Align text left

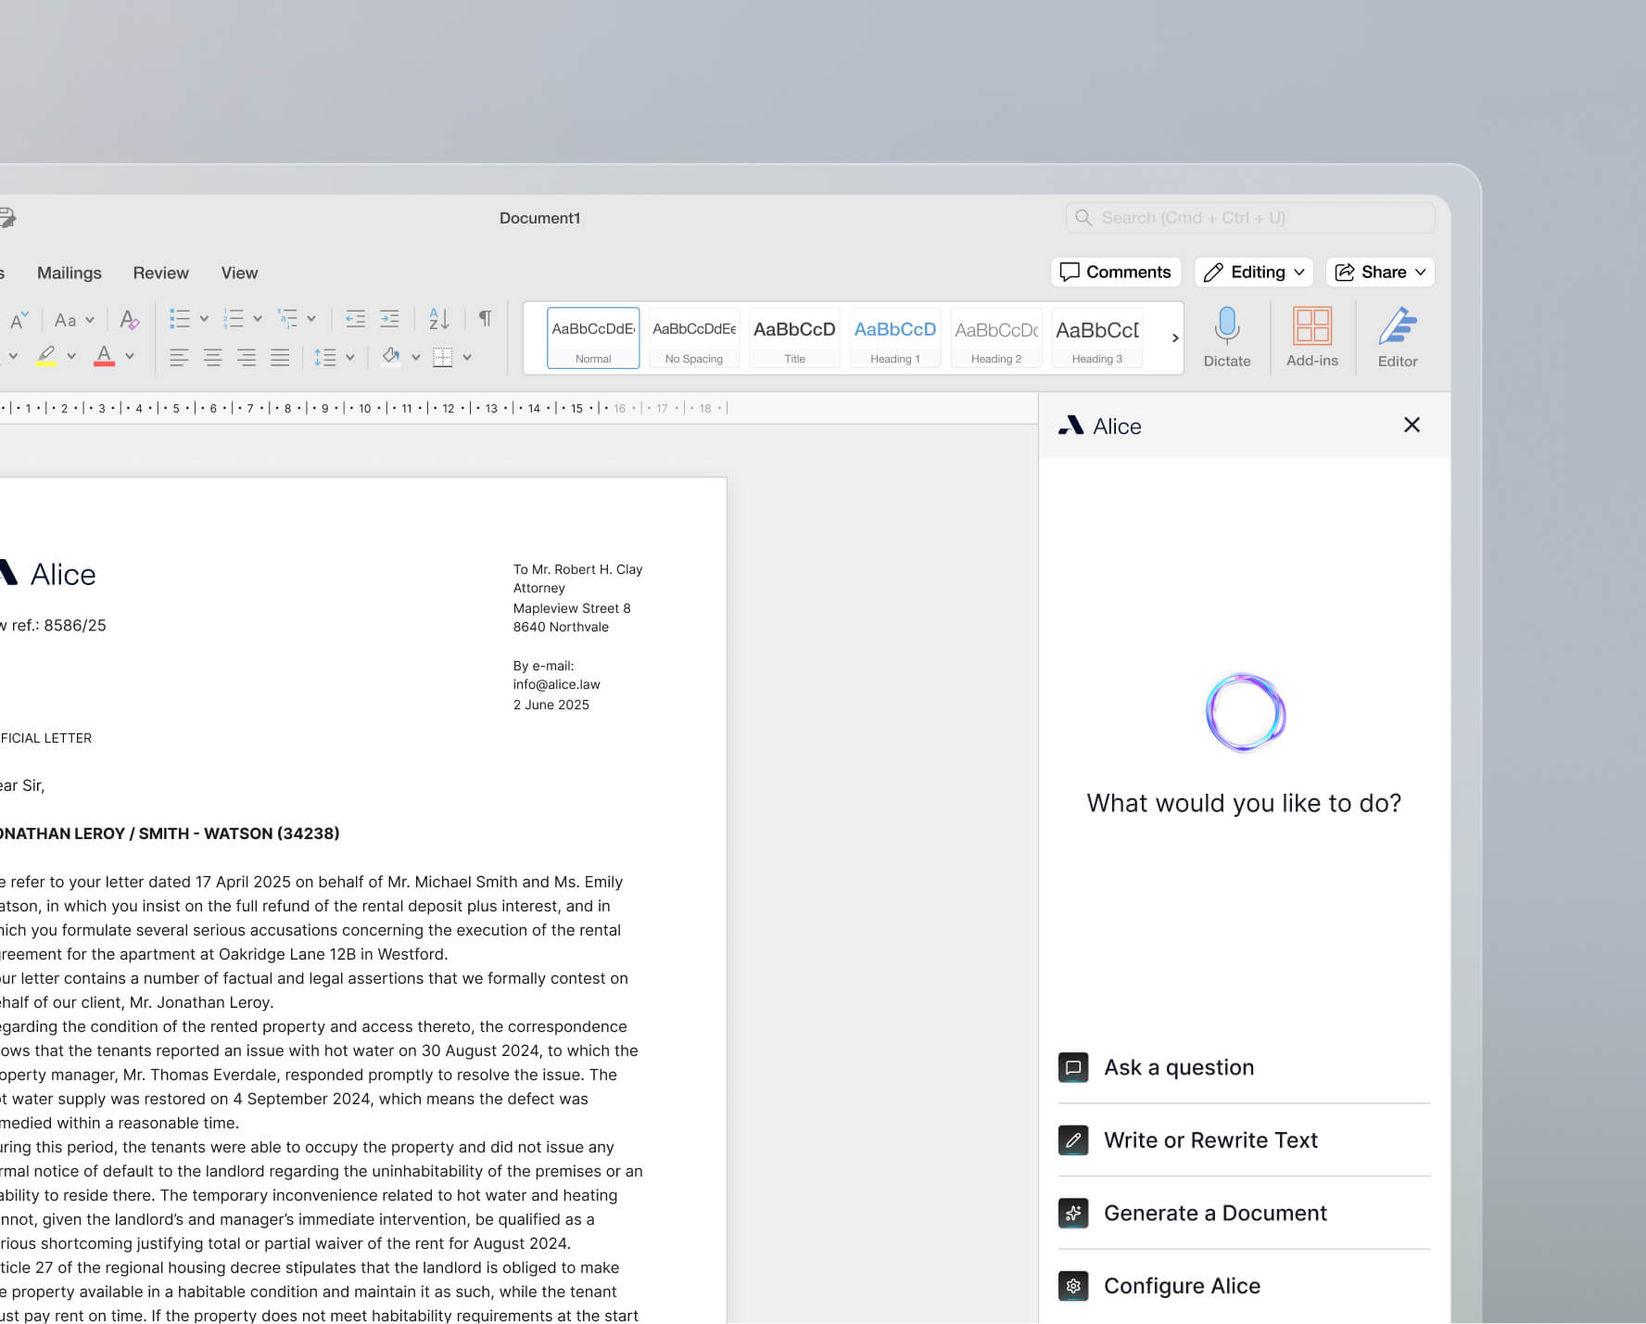coord(179,357)
